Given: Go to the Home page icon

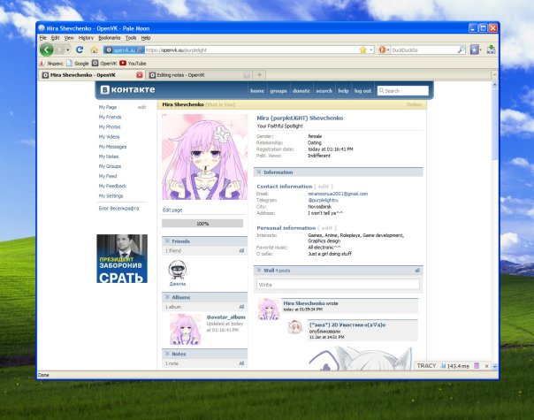Looking at the screenshot, I should 94,50.
